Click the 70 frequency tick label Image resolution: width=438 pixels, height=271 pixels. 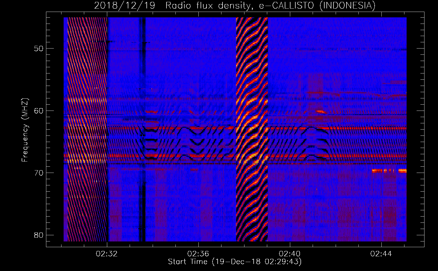39,173
